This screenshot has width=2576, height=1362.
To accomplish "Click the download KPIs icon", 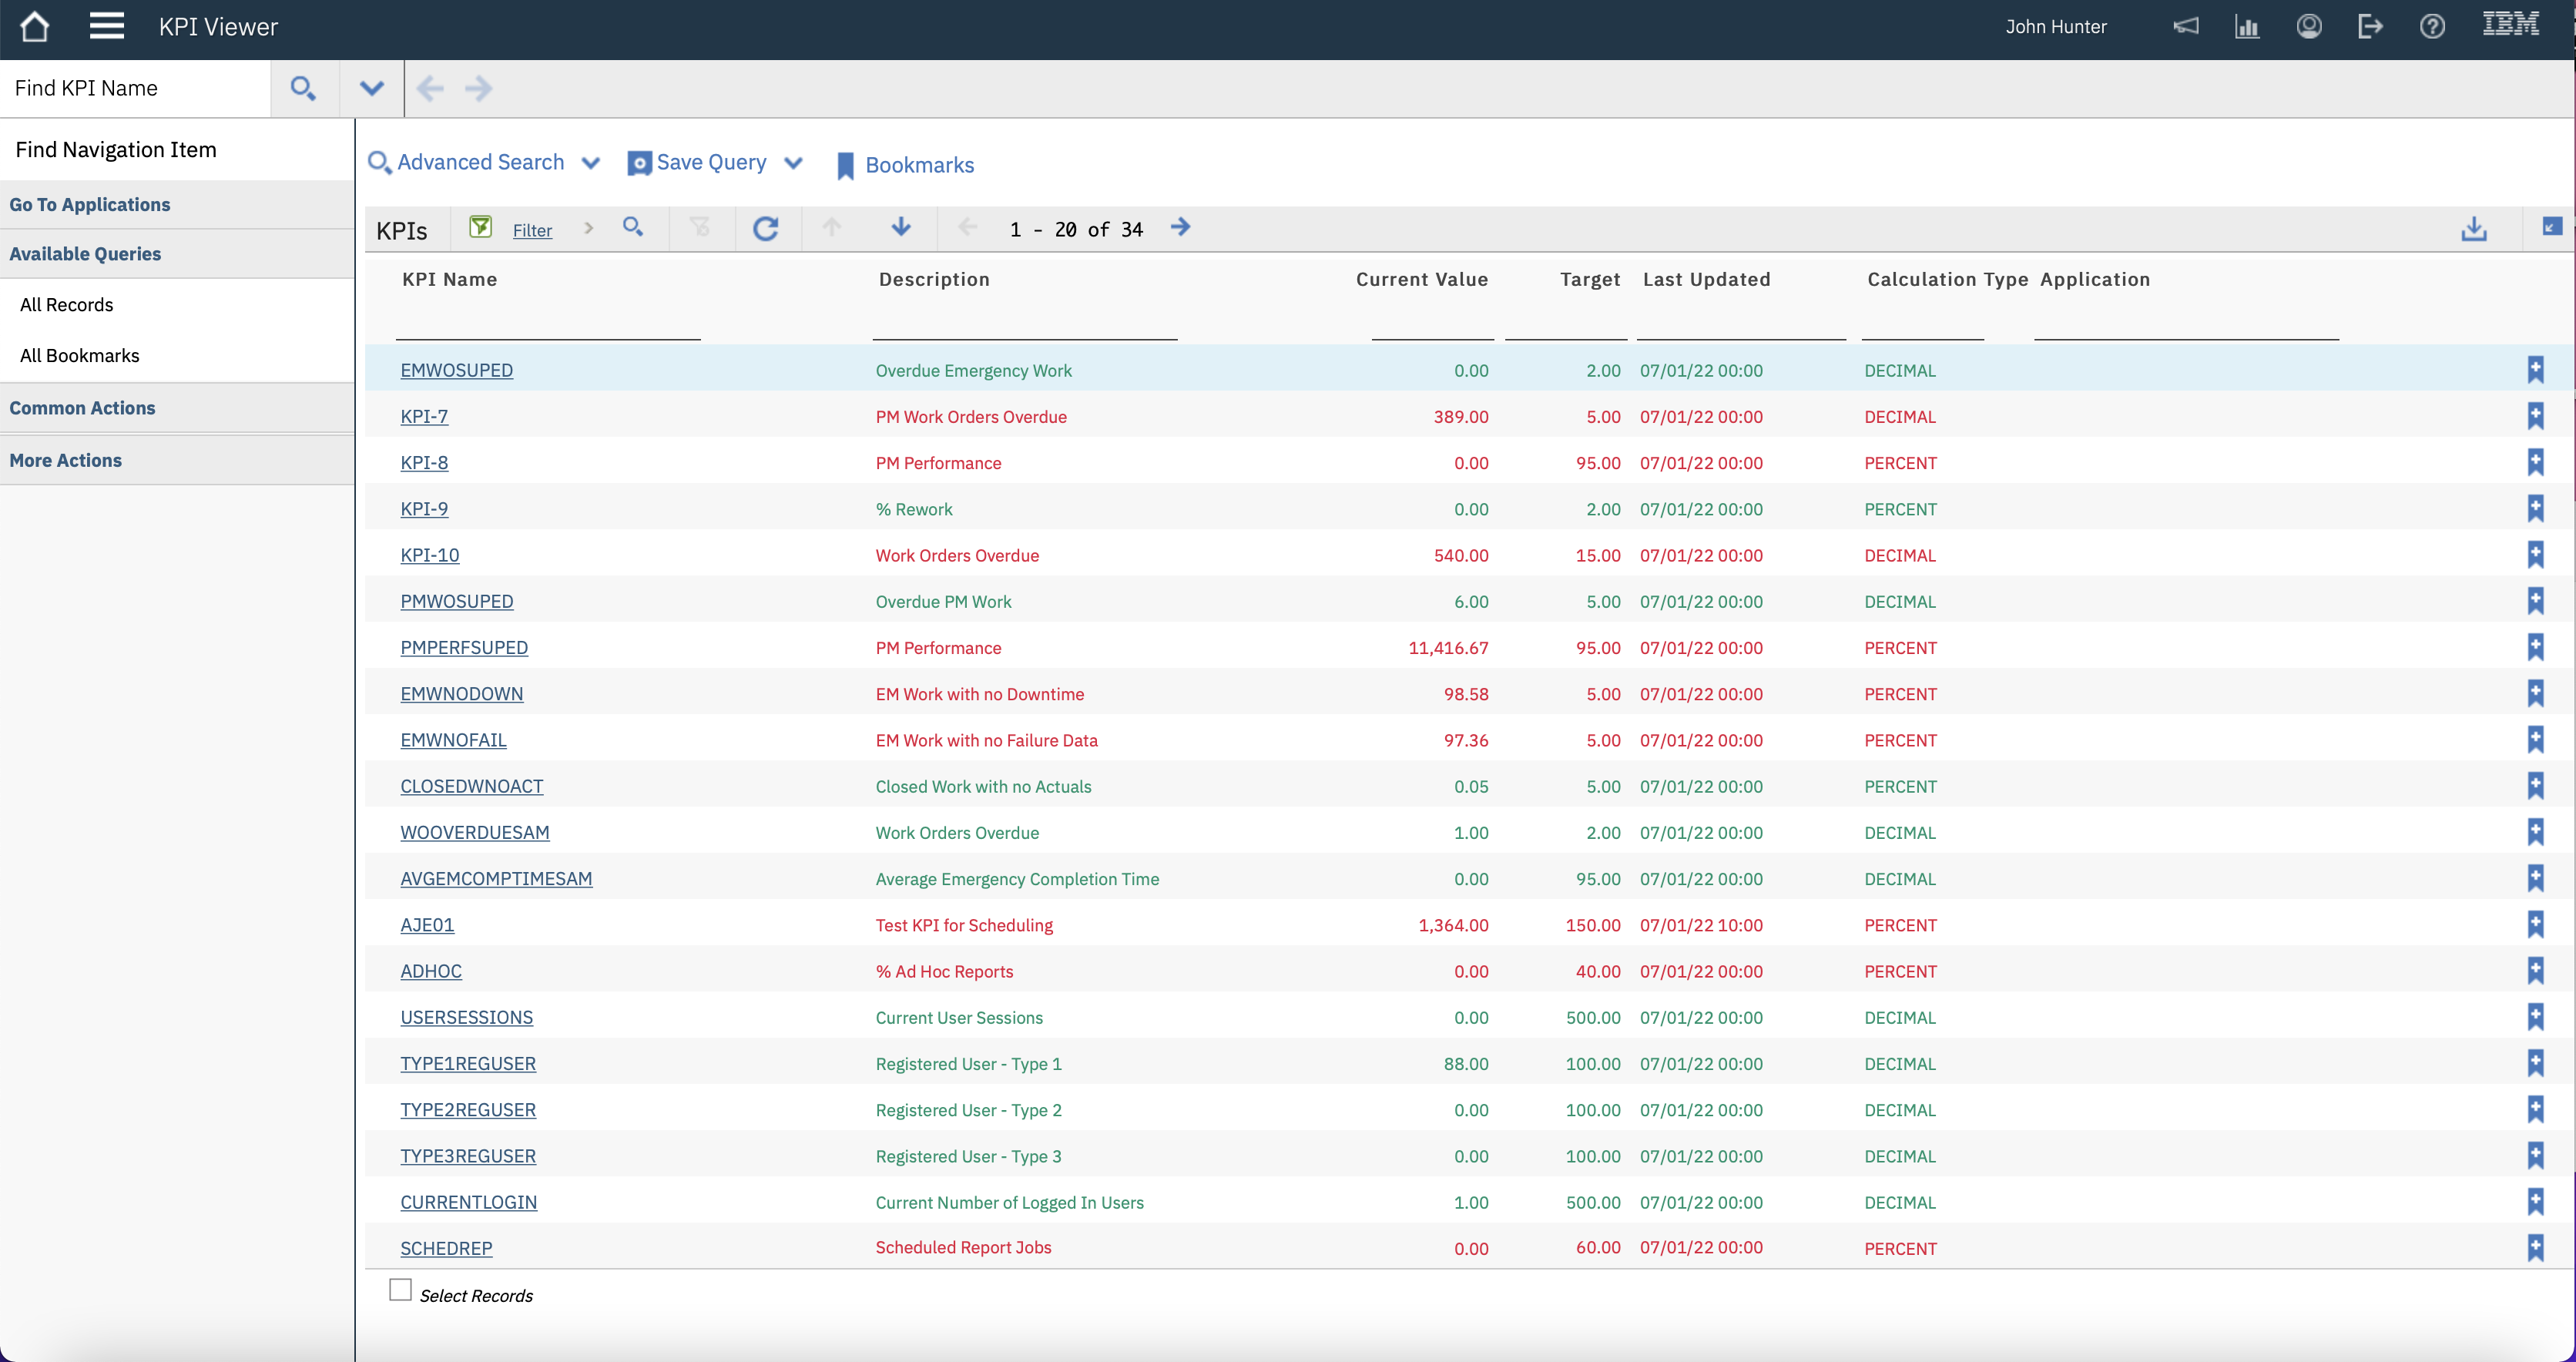I will click(x=2475, y=228).
